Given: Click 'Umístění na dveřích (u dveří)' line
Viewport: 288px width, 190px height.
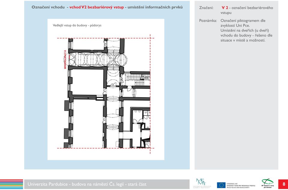Looking at the screenshot, I should coord(245,31).
